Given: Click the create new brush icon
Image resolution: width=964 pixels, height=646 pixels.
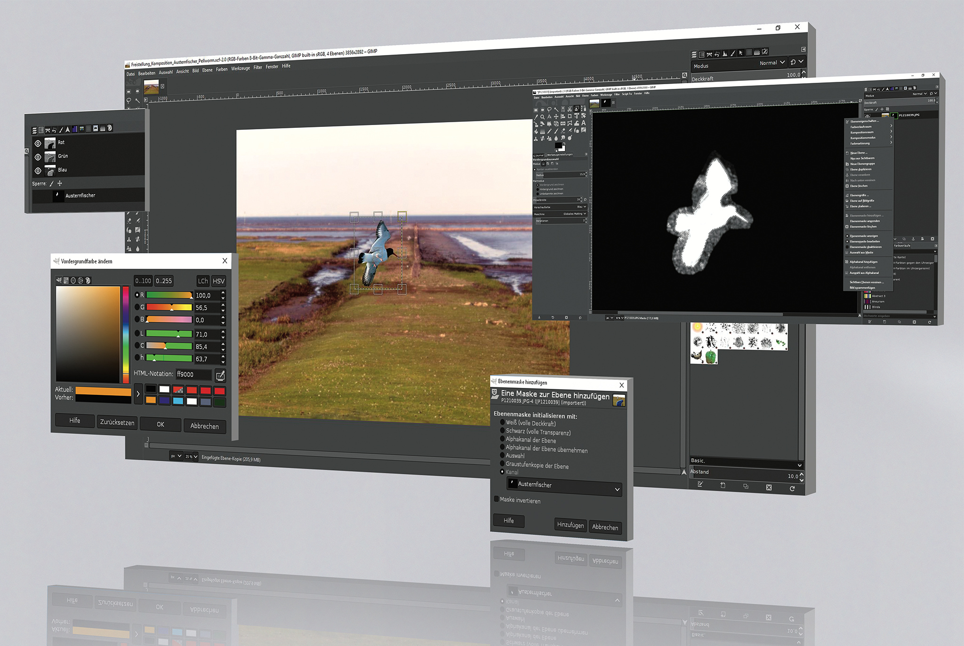Looking at the screenshot, I should coord(723,485).
